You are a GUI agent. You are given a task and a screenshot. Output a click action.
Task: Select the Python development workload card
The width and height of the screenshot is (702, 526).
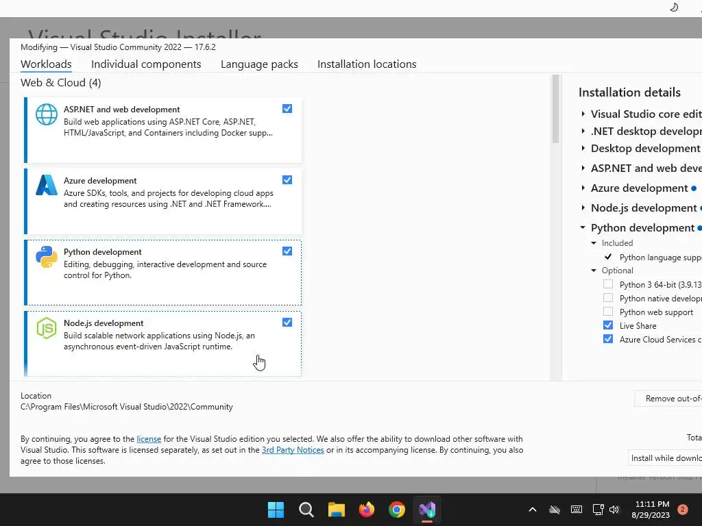[x=163, y=273]
